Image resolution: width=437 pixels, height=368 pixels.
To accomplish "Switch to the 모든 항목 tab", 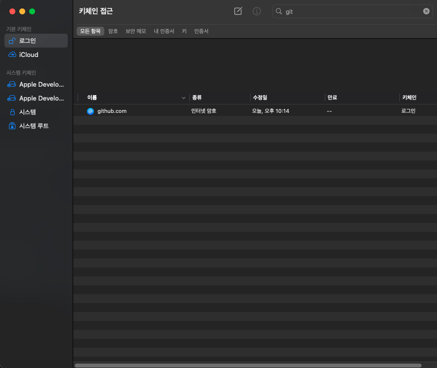I will coord(90,31).
